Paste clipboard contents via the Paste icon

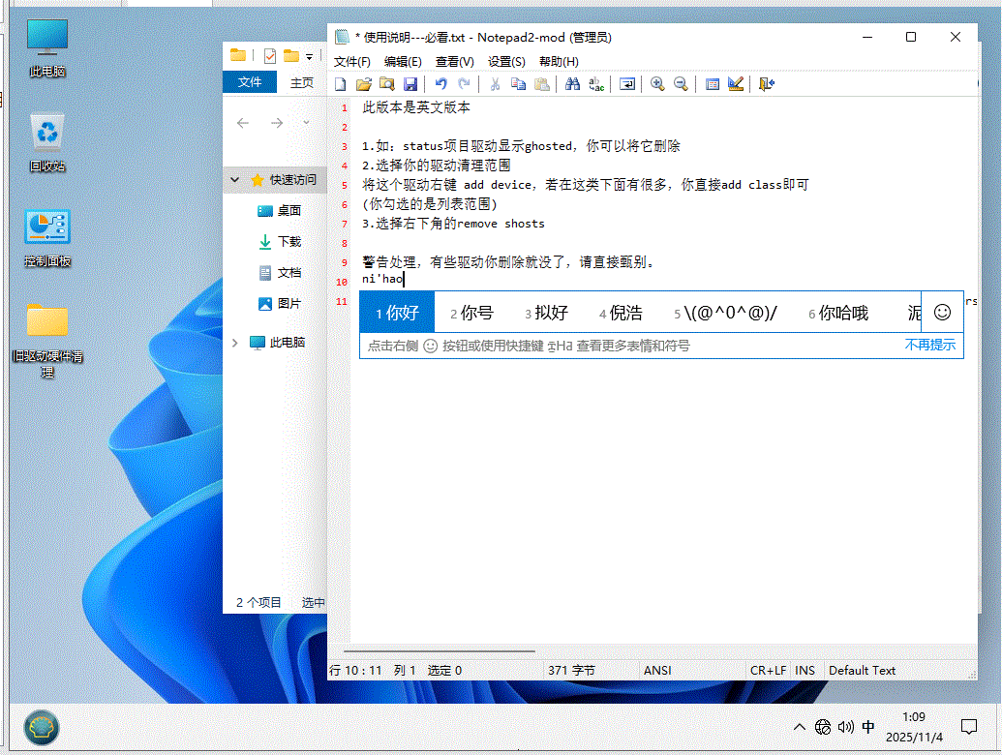pos(543,84)
